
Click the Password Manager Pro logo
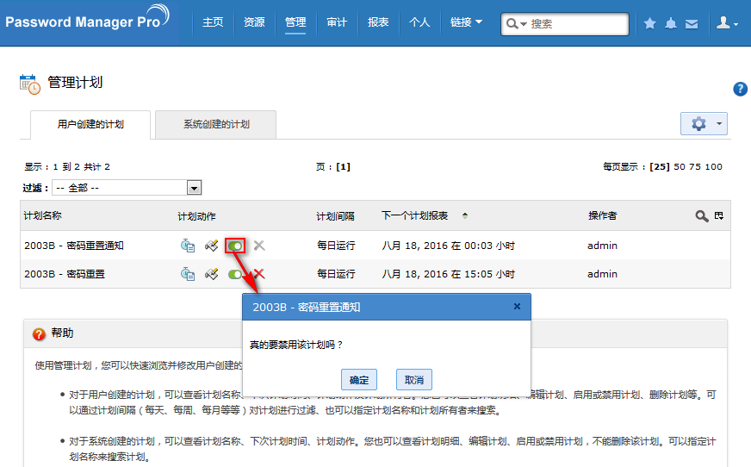coord(87,18)
